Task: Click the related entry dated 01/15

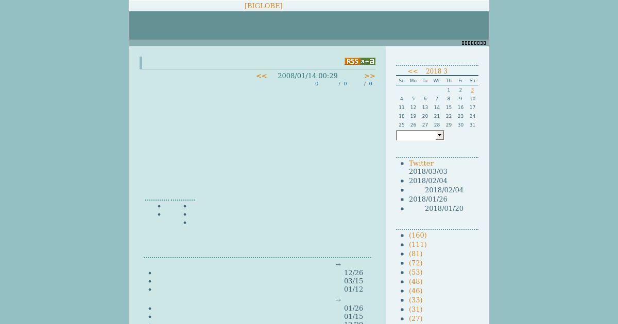Action: tap(353, 317)
